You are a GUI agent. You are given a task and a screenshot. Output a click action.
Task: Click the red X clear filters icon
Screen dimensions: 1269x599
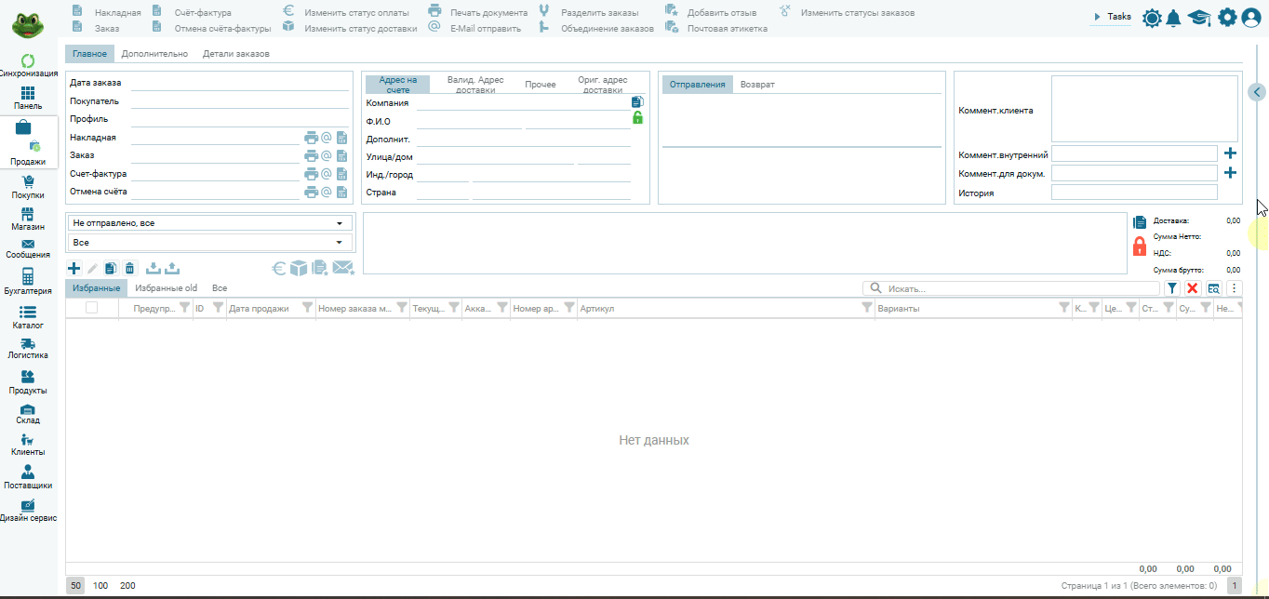coord(1192,288)
